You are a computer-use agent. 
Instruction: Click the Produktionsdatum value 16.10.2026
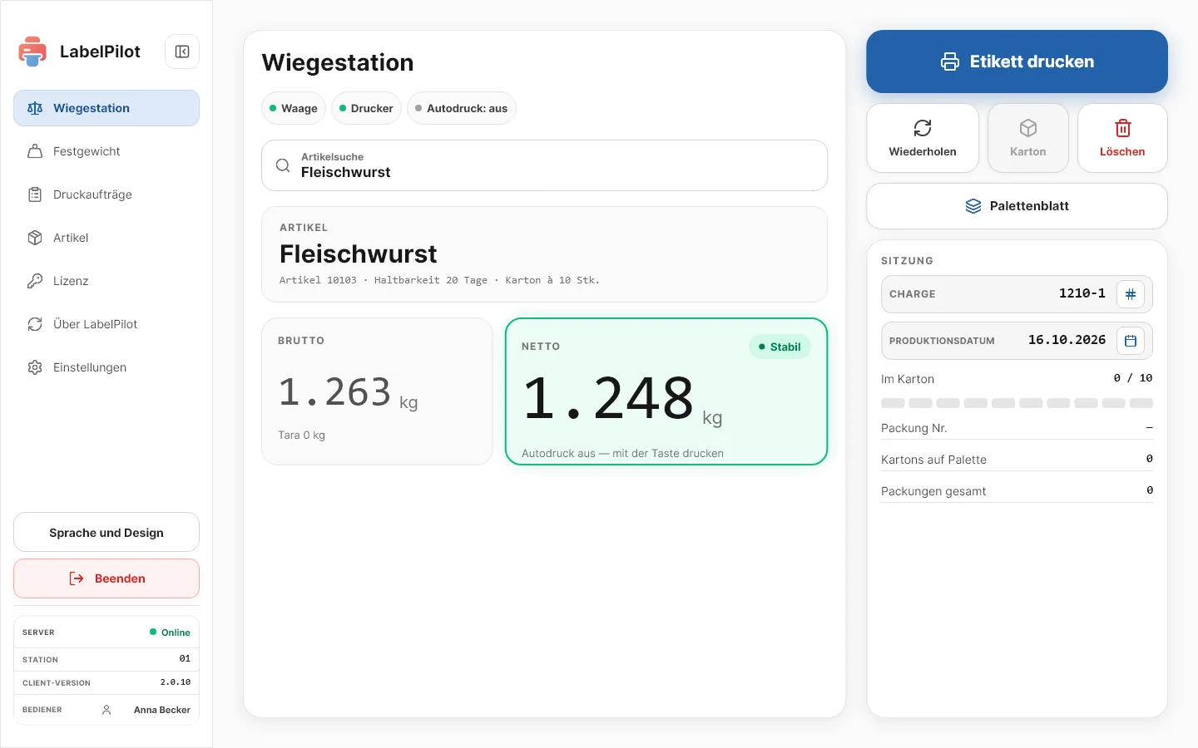coord(1067,340)
